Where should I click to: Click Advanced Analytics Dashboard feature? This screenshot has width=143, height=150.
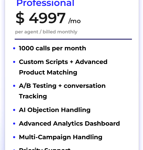[69, 124]
